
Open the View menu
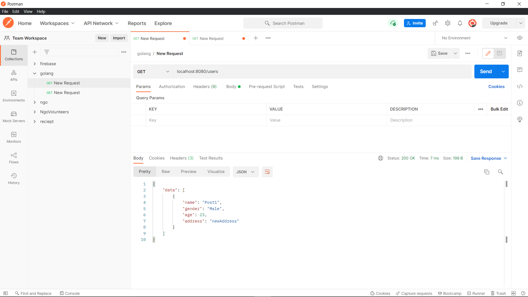pyautogui.click(x=28, y=11)
